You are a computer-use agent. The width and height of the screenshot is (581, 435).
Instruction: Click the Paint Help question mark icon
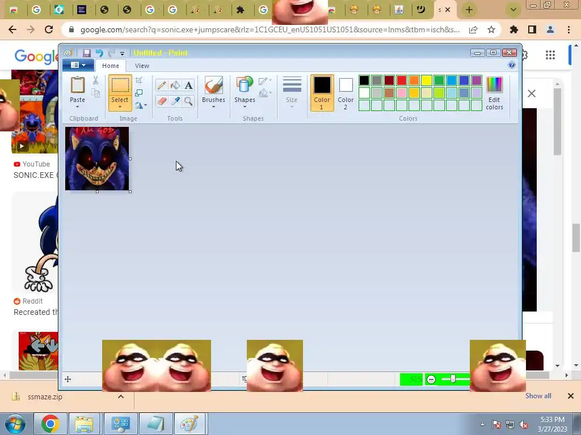point(512,65)
